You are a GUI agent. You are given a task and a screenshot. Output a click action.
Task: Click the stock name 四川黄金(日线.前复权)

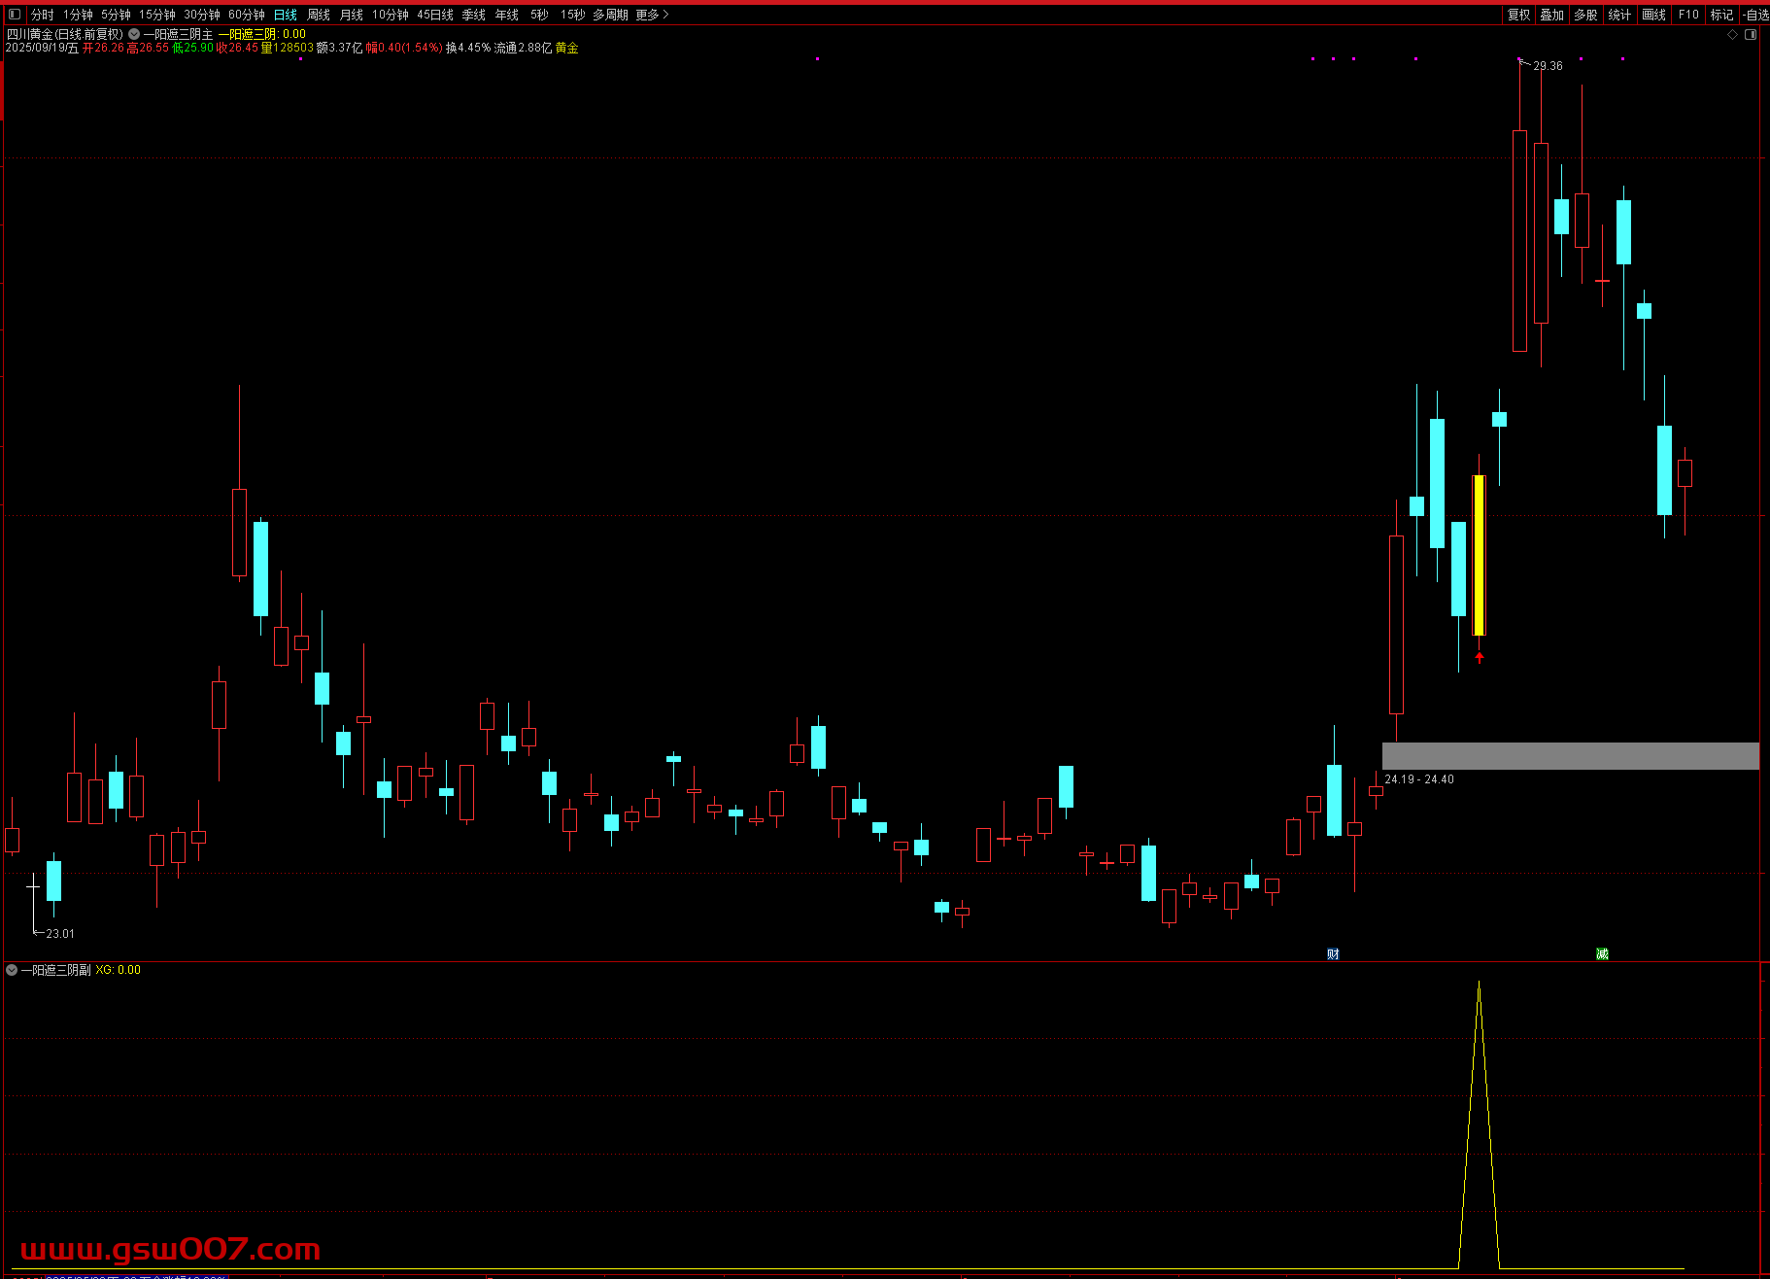65,34
